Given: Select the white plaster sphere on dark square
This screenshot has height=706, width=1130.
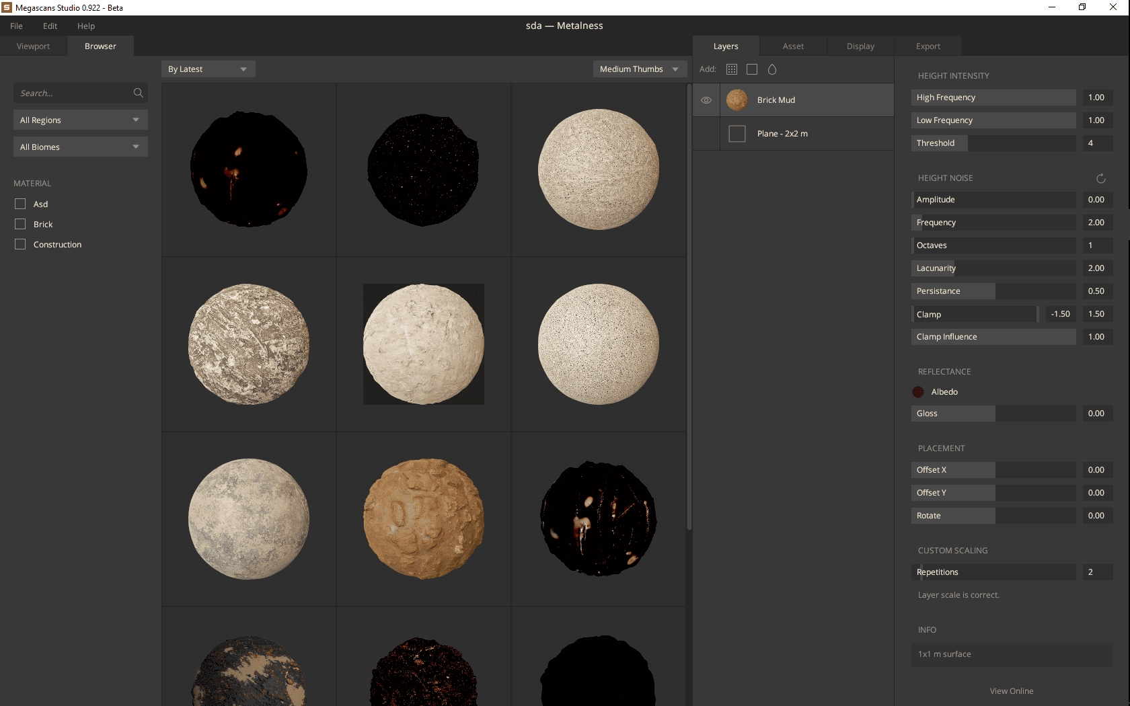Looking at the screenshot, I should tap(424, 344).
